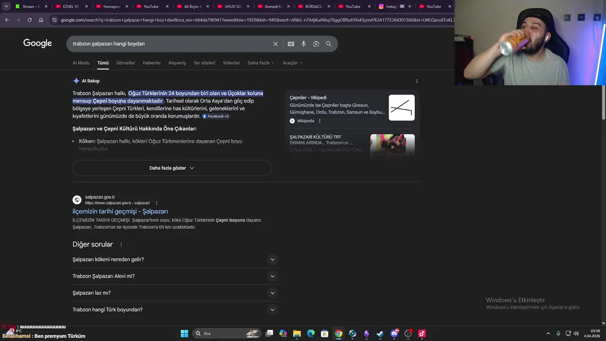Close the Instagram browser tab
The image size is (606, 341).
click(410, 7)
